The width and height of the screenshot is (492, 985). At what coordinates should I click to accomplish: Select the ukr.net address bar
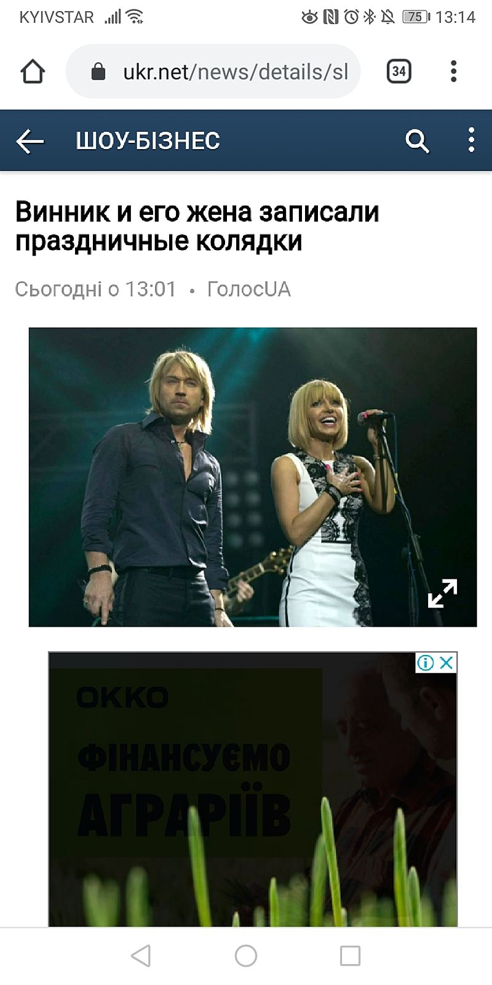(x=213, y=71)
